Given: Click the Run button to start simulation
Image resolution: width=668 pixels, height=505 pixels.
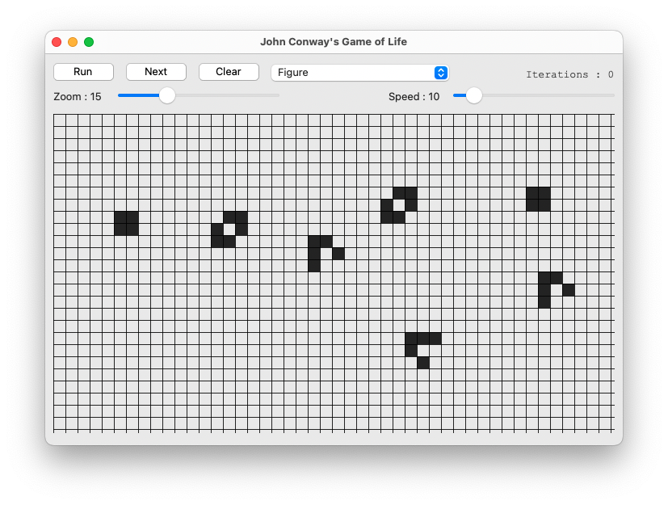Looking at the screenshot, I should coord(83,72).
